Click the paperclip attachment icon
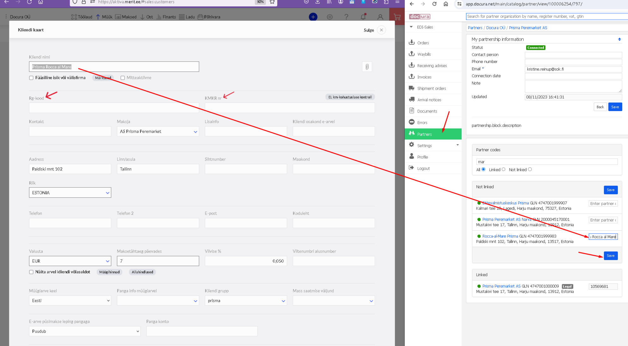Screen dimensions: 628x346 (x=367, y=67)
